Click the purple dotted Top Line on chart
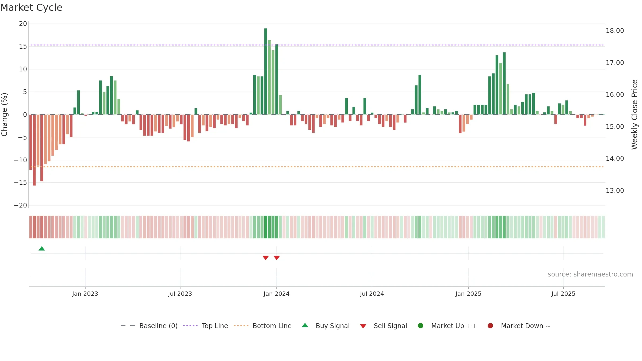Screen dimensions: 642x361 click(x=317, y=45)
